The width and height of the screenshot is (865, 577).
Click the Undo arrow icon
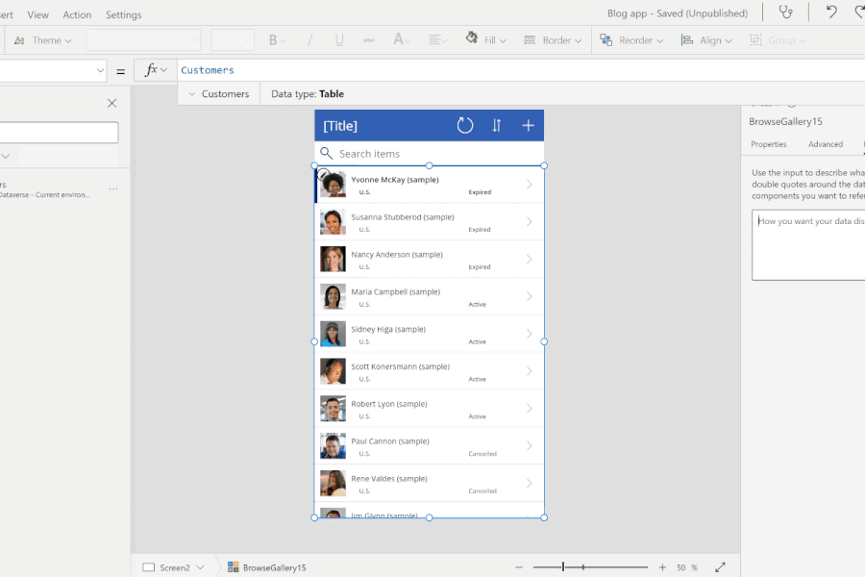click(x=831, y=13)
